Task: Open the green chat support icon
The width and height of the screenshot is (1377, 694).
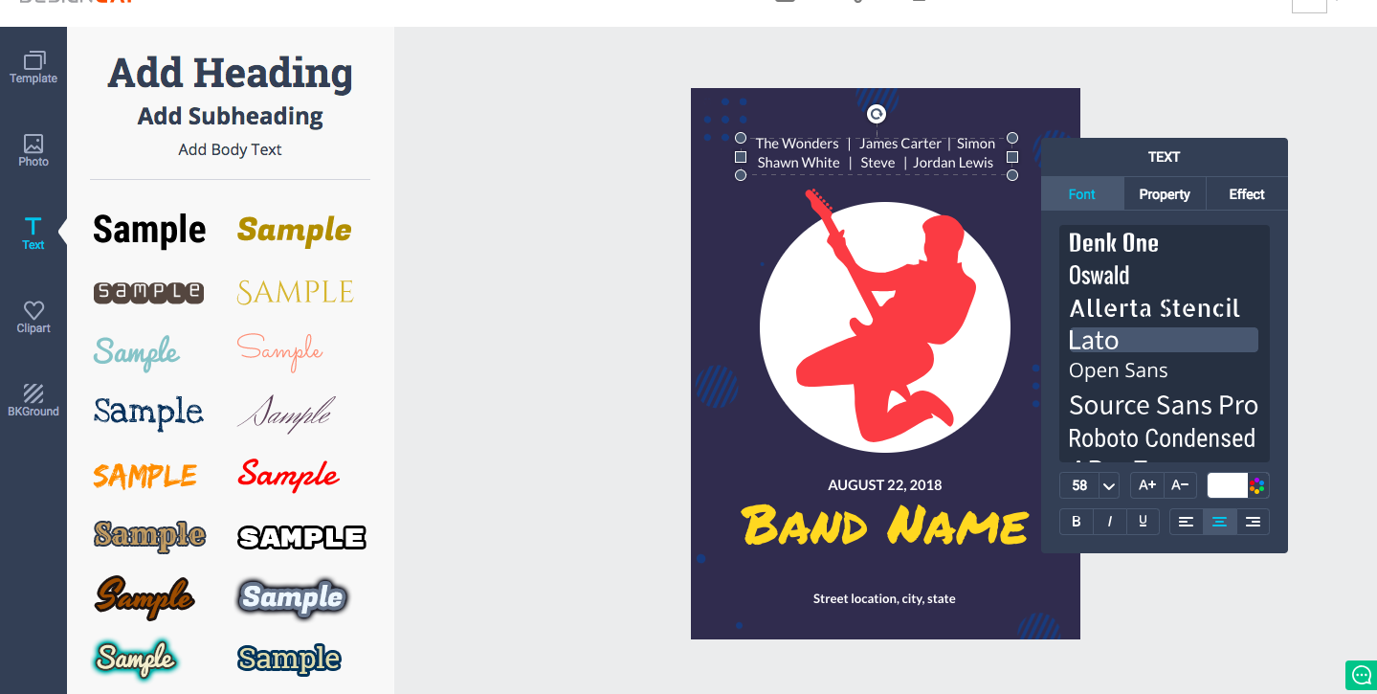Action: pos(1360,675)
